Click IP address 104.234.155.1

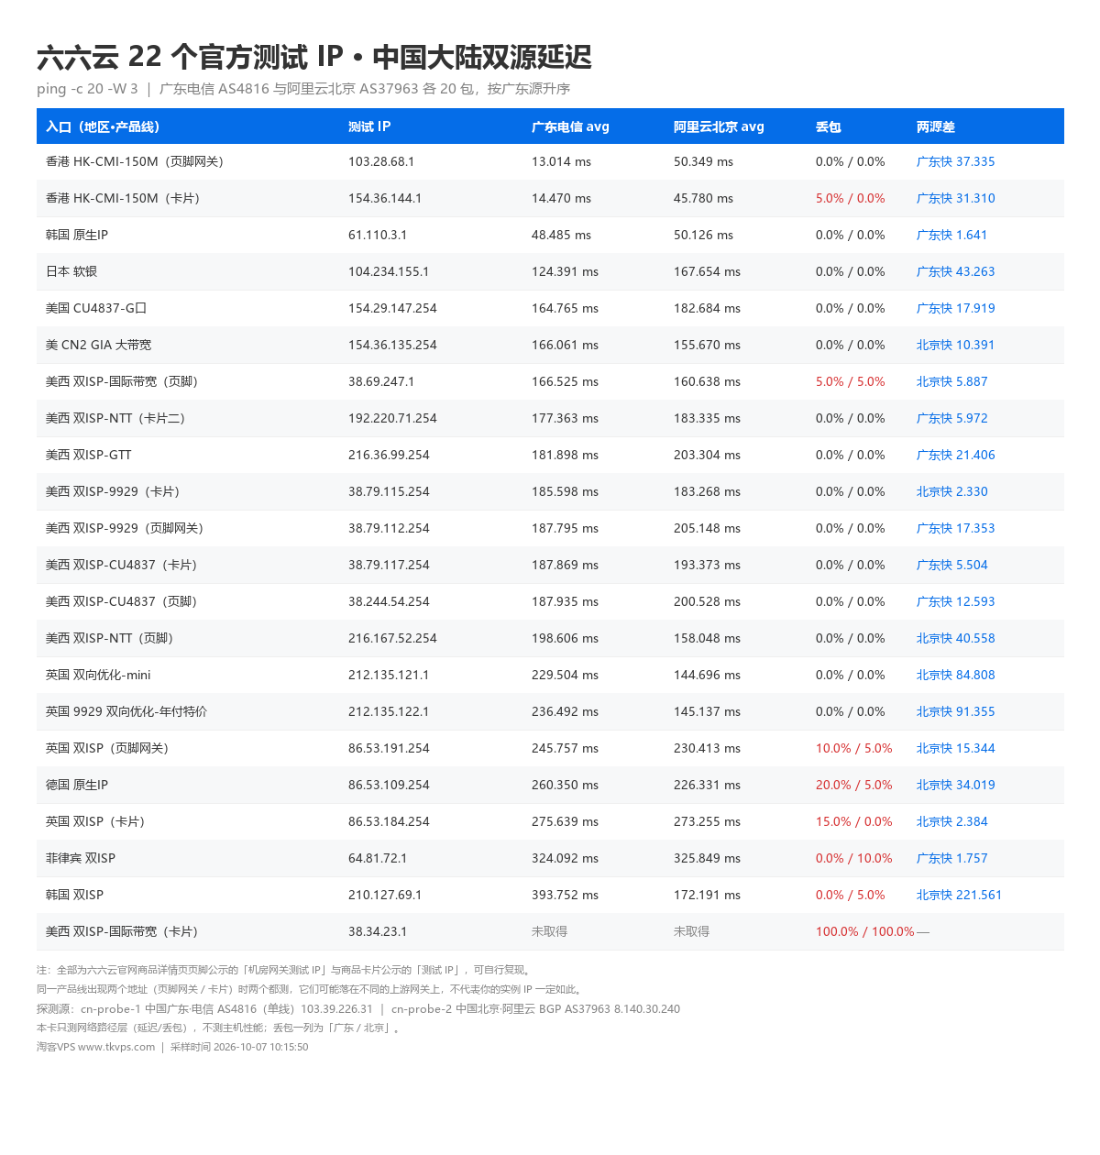click(389, 271)
